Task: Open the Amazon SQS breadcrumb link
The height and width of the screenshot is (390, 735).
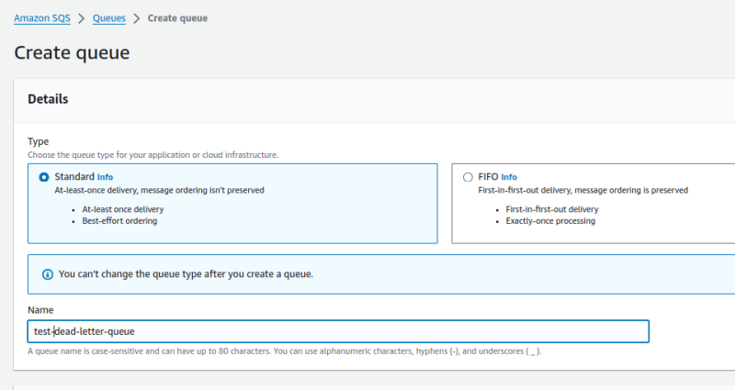Action: (x=41, y=18)
